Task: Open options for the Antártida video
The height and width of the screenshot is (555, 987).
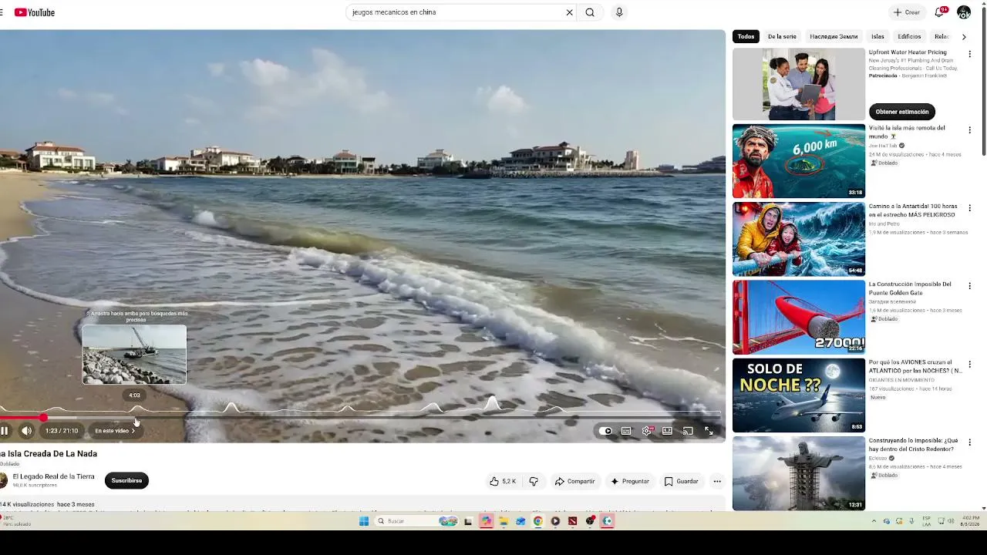Action: [970, 208]
